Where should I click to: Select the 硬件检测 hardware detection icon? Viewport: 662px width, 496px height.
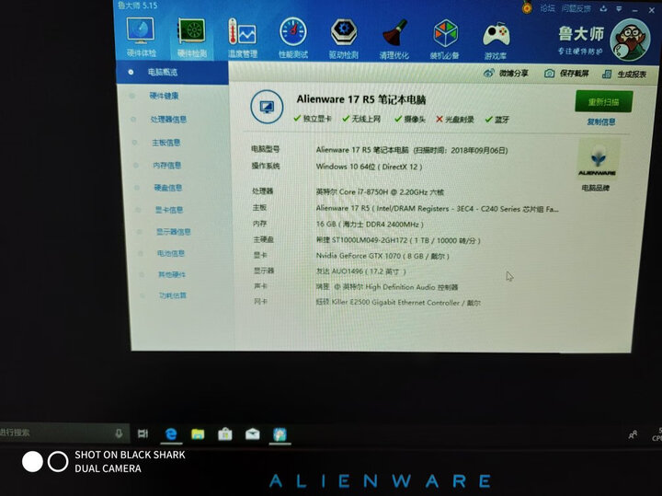[192, 39]
